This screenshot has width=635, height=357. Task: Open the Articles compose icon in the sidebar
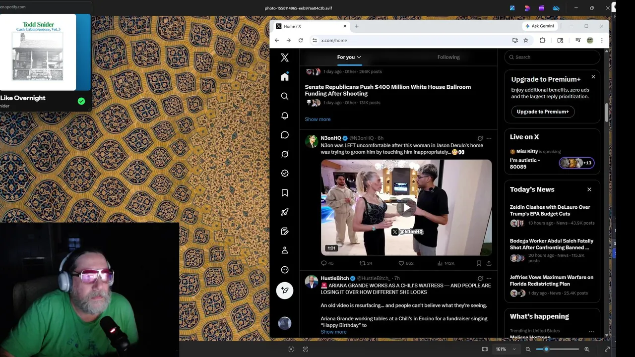[x=285, y=231]
